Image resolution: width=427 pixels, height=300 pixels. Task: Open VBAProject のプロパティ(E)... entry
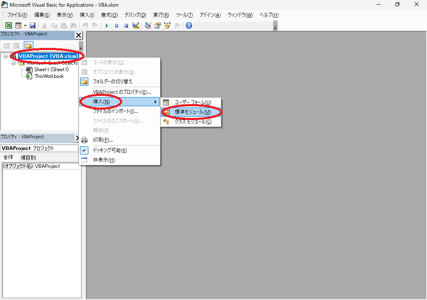pyautogui.click(x=120, y=92)
